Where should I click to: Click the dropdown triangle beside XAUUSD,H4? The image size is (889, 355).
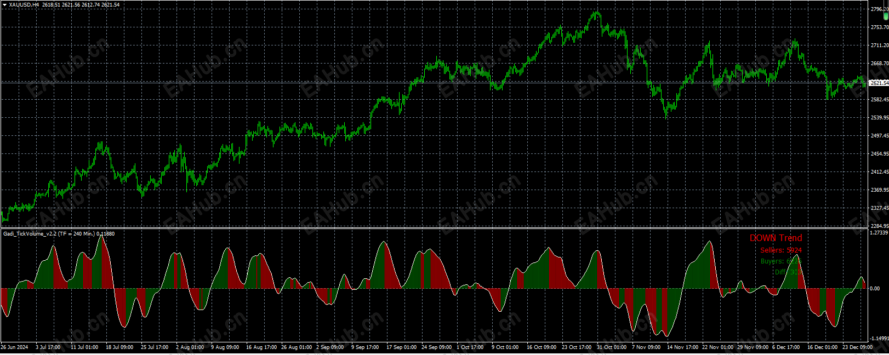coord(4,5)
